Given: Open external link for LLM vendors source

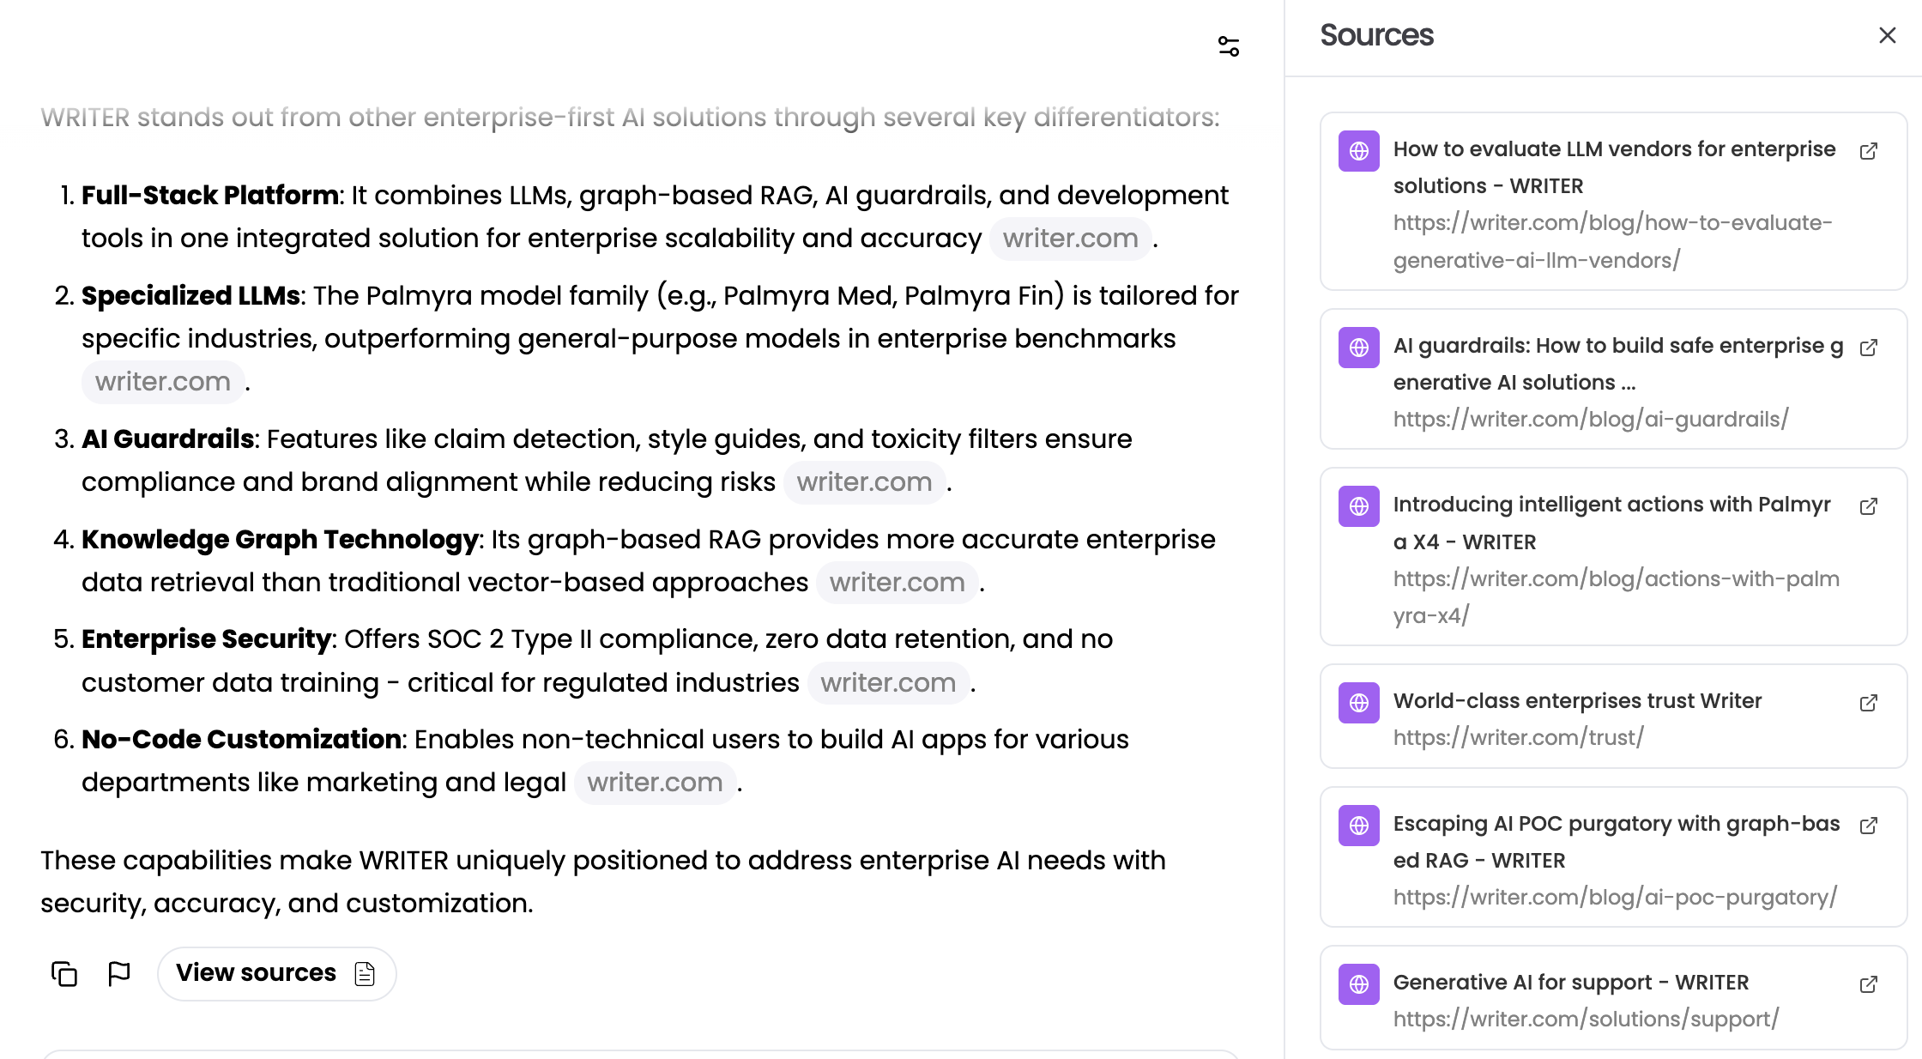Looking at the screenshot, I should click(x=1868, y=151).
